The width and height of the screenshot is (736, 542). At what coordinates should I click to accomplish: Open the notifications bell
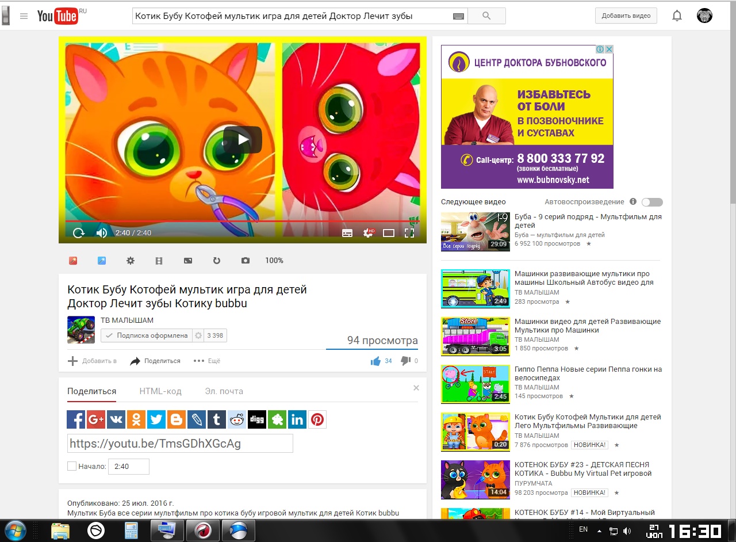point(677,16)
